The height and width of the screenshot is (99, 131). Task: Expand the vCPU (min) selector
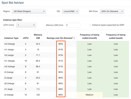tap(26, 25)
